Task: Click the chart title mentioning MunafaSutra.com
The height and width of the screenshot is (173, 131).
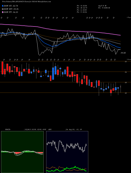Action: tap(26, 2)
